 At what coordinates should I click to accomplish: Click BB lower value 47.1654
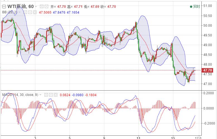73,13
